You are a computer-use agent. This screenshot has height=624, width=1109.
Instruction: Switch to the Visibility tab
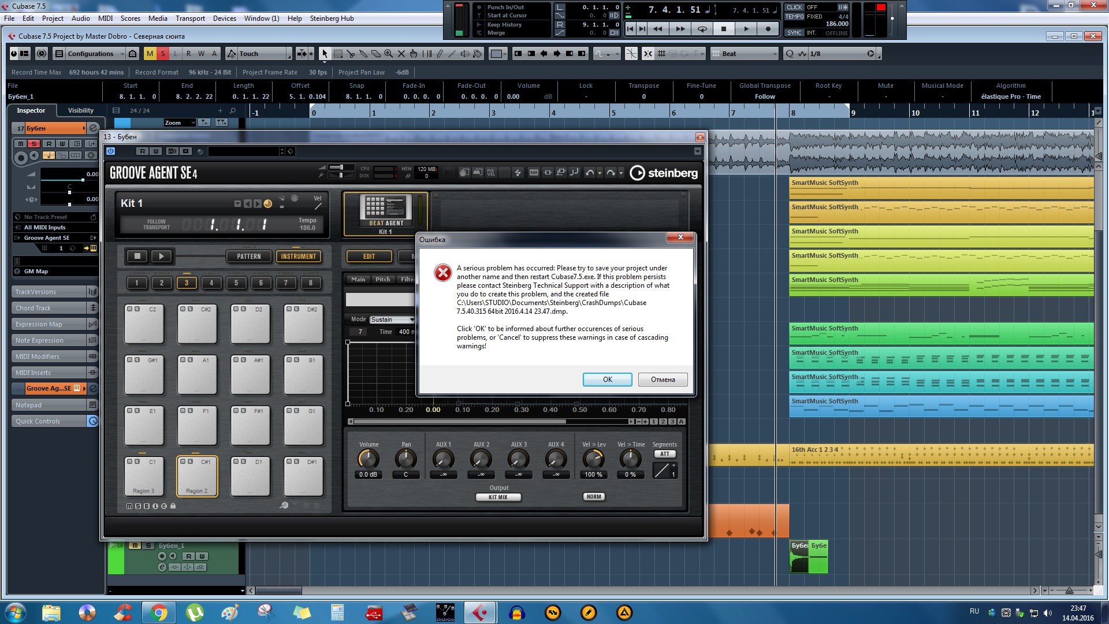80,110
